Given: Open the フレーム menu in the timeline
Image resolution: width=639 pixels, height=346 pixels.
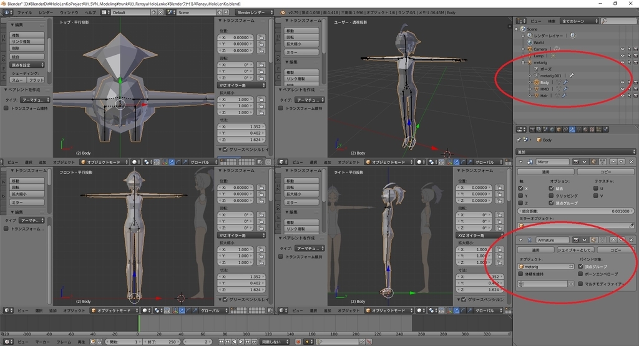Looking at the screenshot, I should tap(64, 342).
